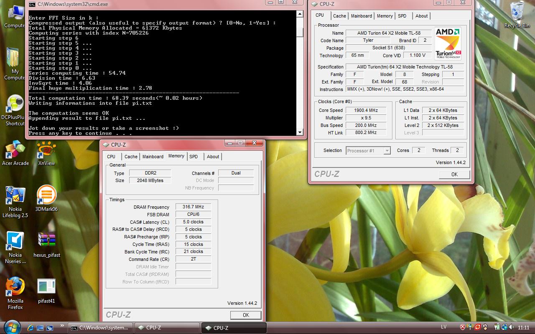
Task: Open the volume speaker tray icon
Action: point(512,327)
